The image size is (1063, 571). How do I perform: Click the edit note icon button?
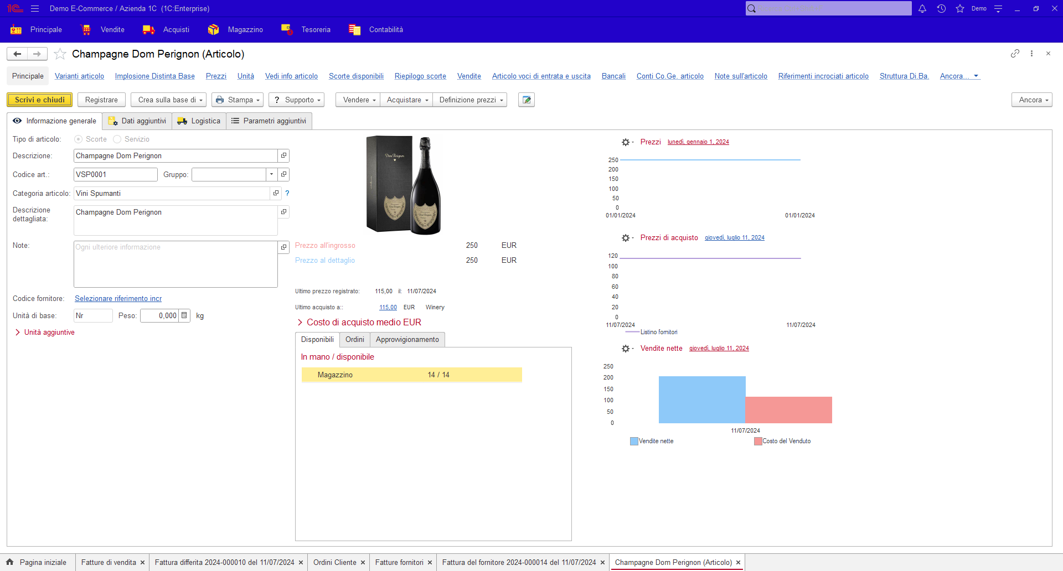pos(527,100)
